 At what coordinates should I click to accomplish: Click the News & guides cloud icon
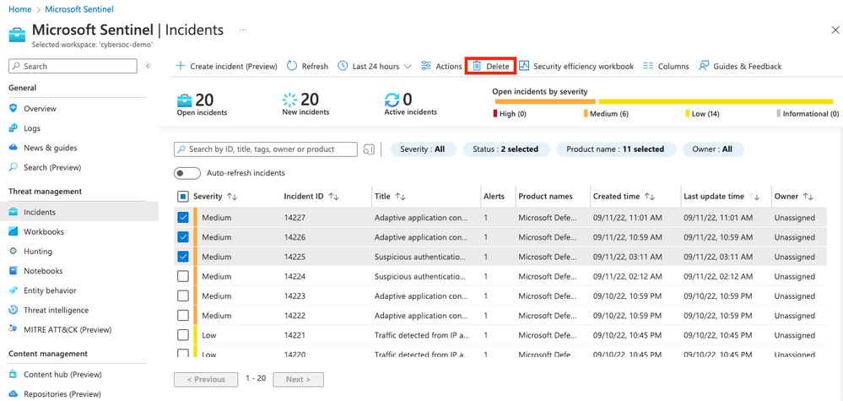click(14, 148)
